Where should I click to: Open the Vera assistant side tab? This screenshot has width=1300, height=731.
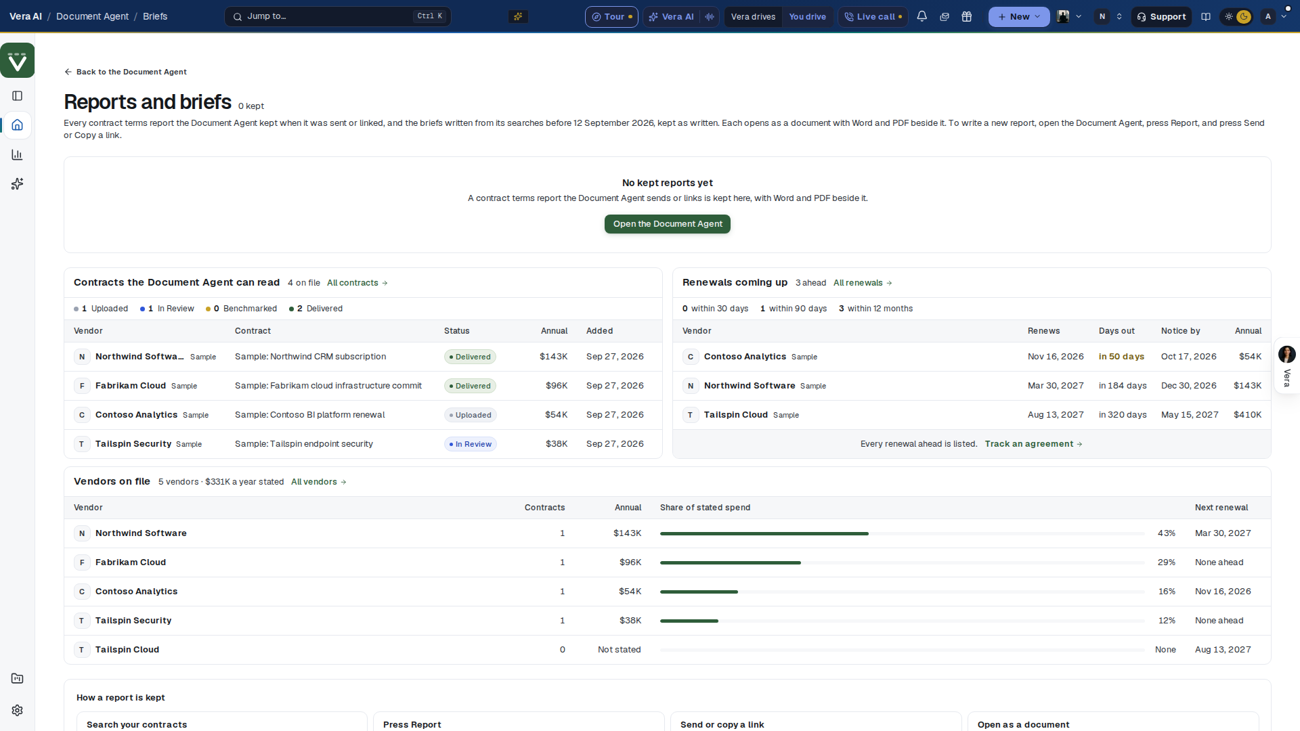(x=1286, y=365)
